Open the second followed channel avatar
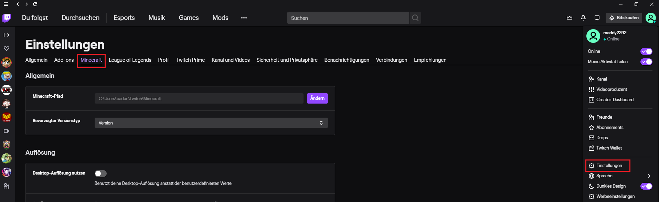Viewport: 659px width, 202px height. point(7,76)
